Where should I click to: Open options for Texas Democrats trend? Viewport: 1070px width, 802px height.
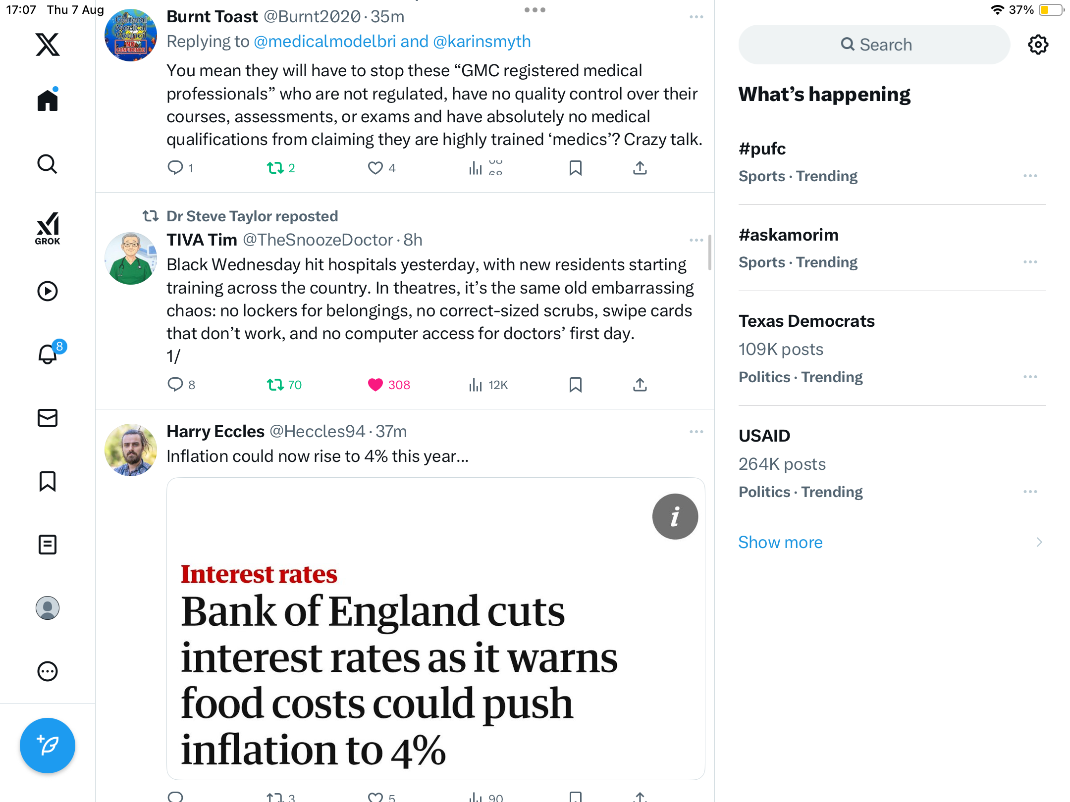coord(1030,377)
